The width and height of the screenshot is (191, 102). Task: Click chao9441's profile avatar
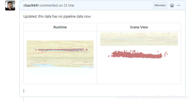point(10,6)
